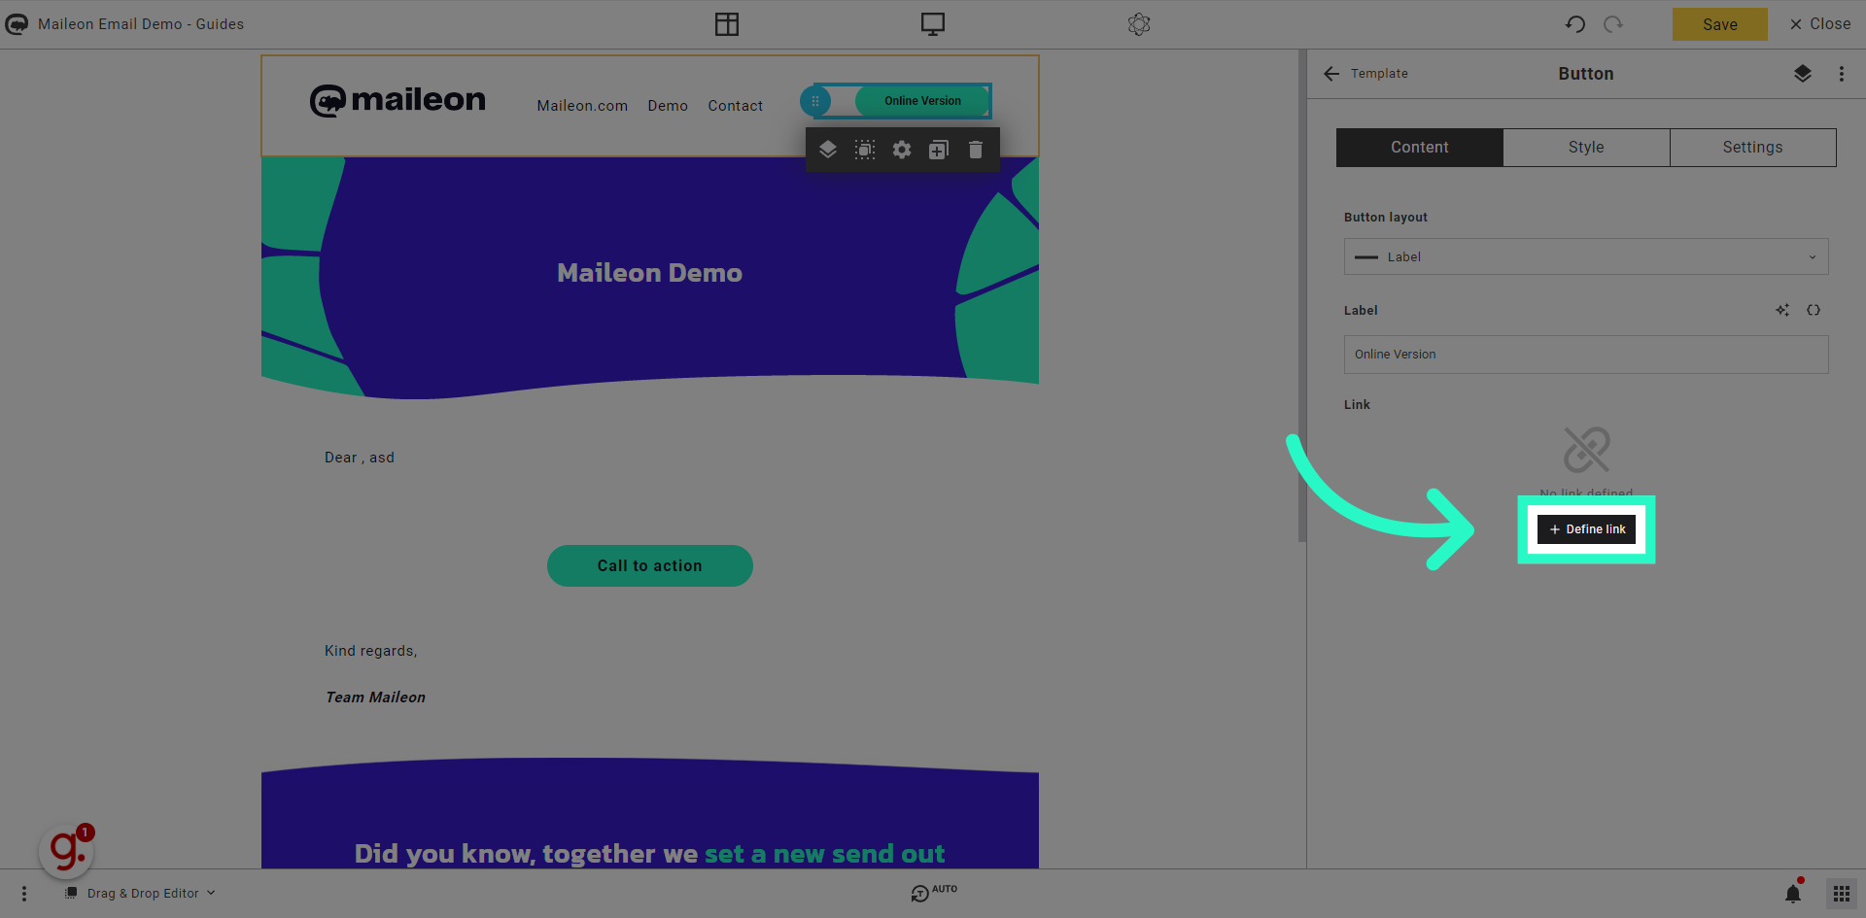1866x918 pixels.
Task: Delete the selected button element
Action: point(976,150)
